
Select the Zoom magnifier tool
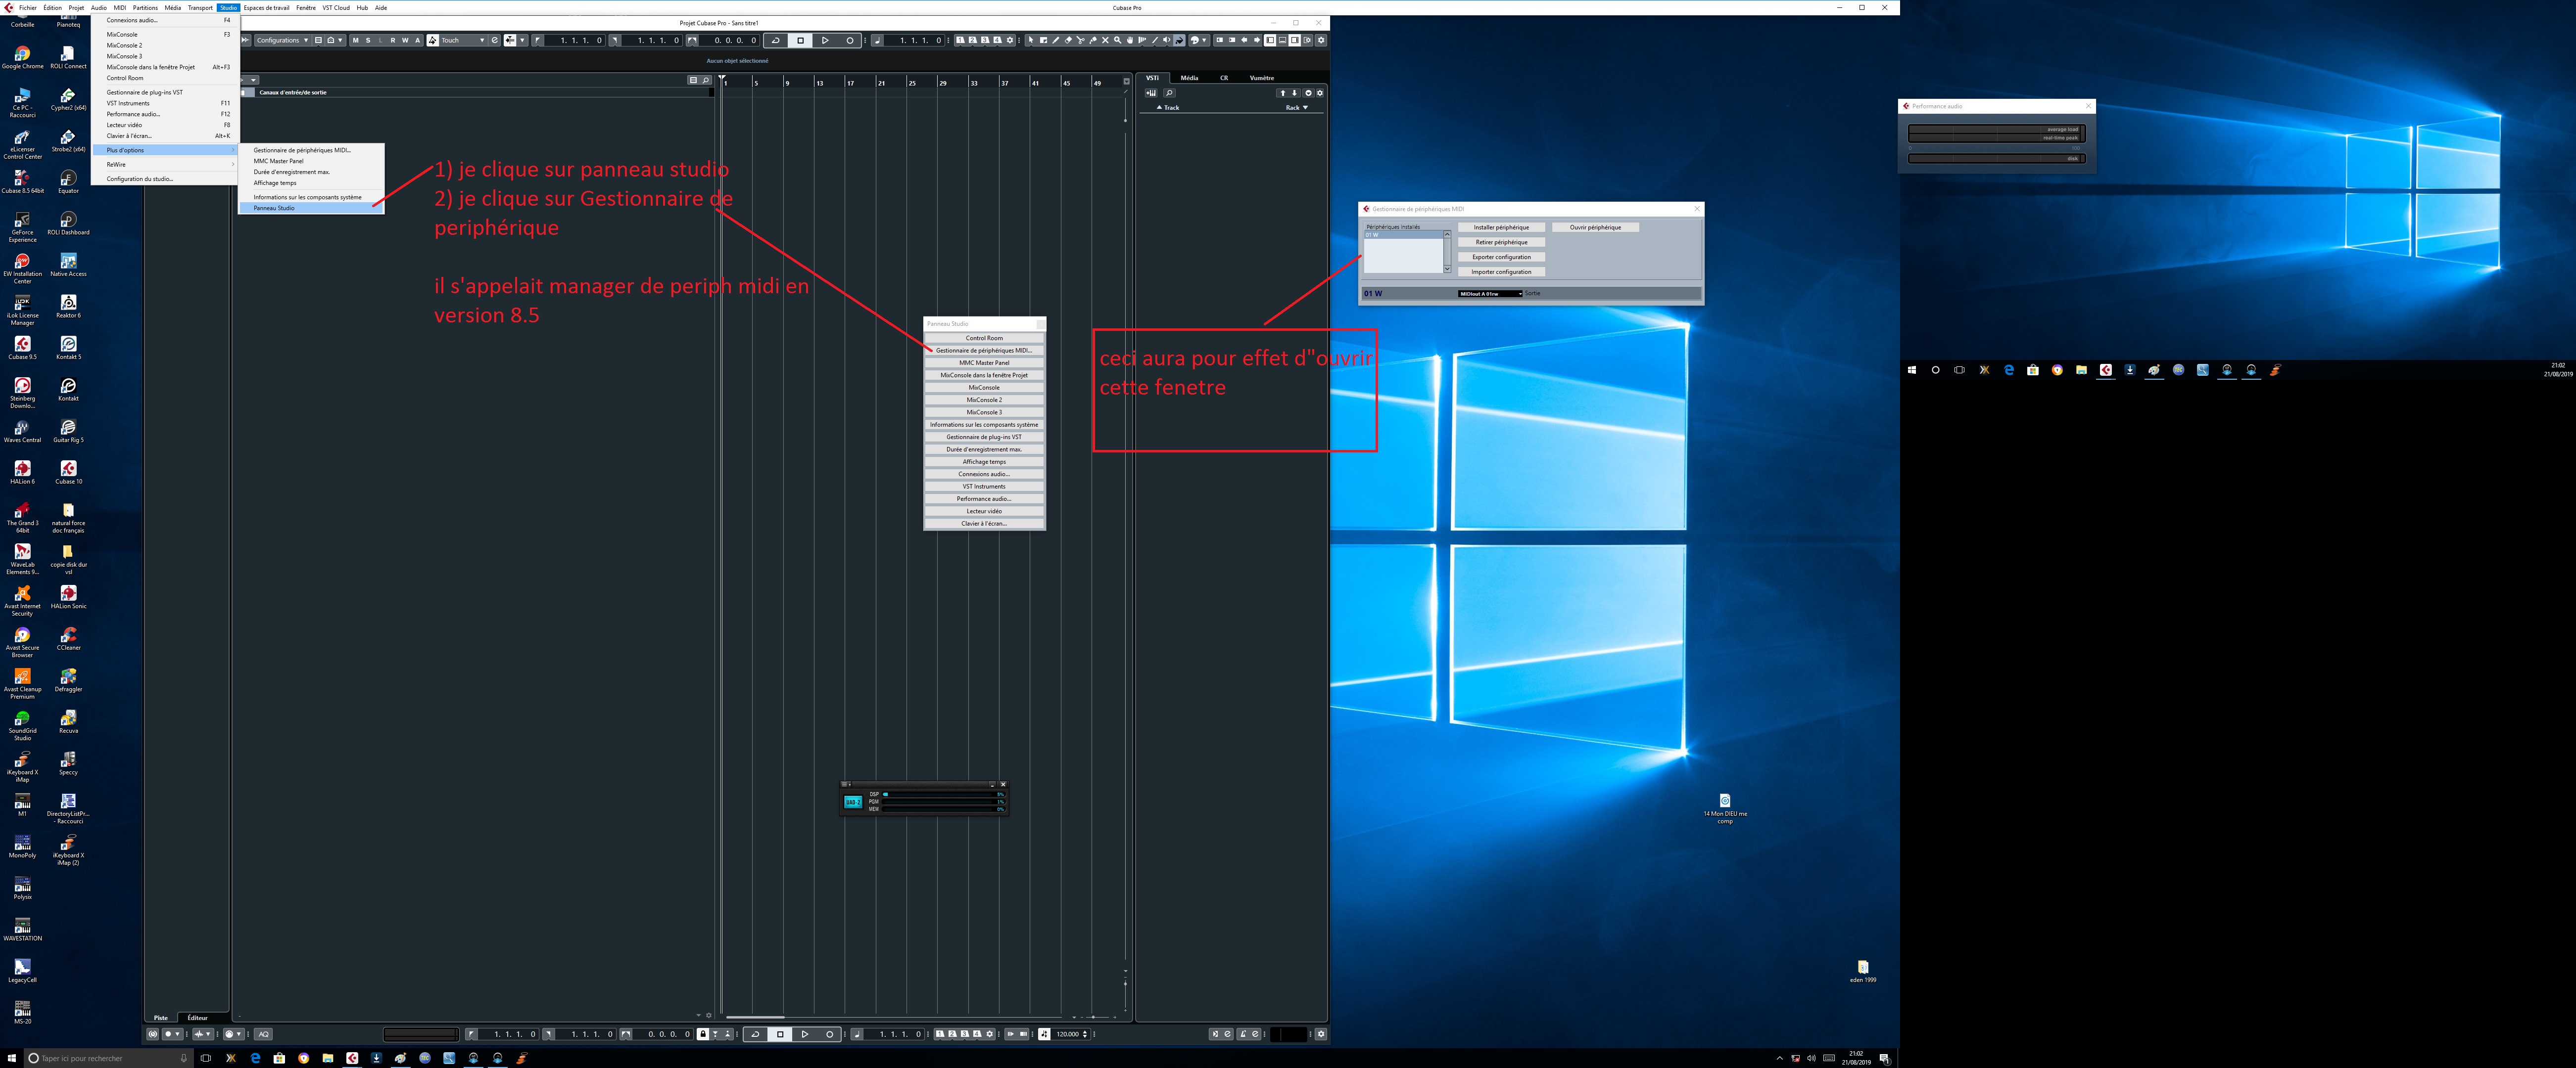pos(1118,40)
